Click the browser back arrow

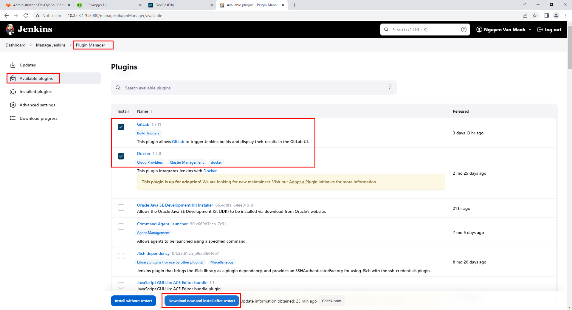(7, 15)
